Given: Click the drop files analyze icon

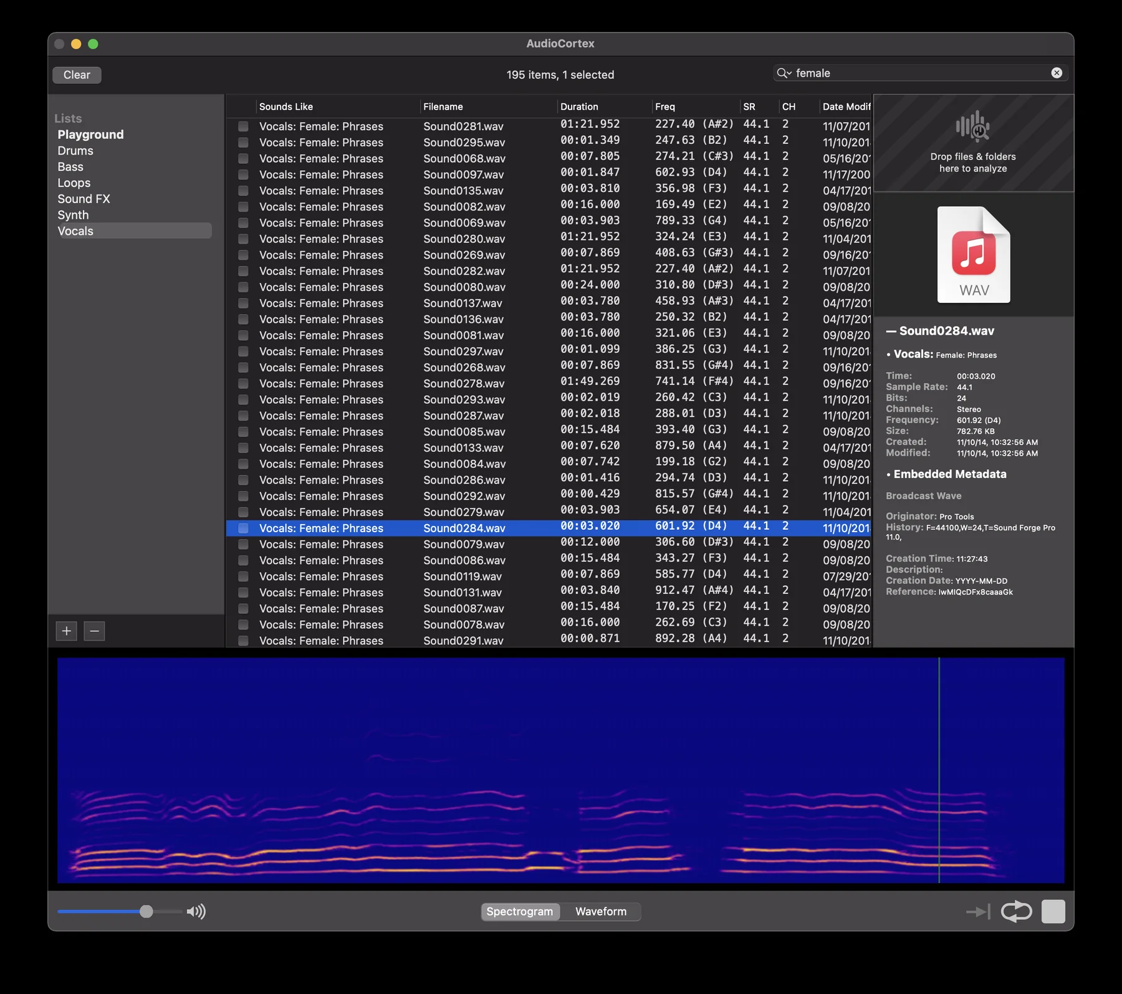Looking at the screenshot, I should [973, 127].
